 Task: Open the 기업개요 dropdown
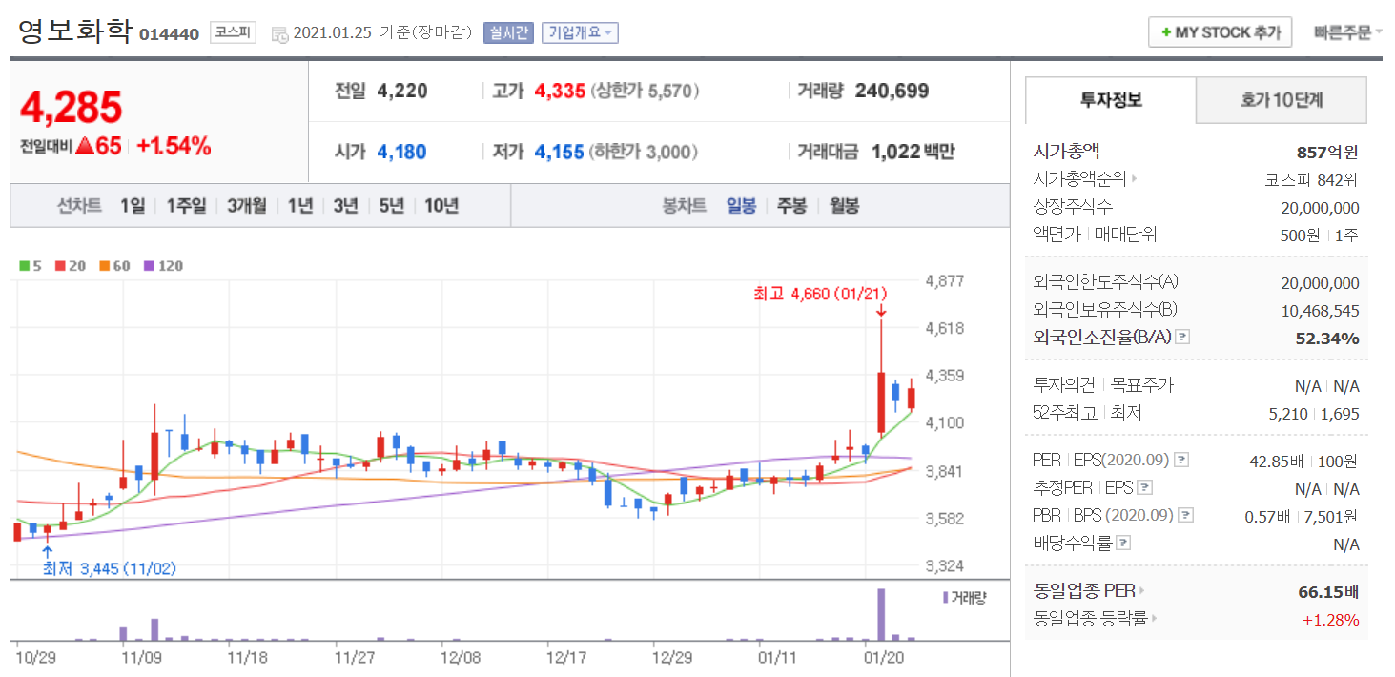[x=580, y=32]
